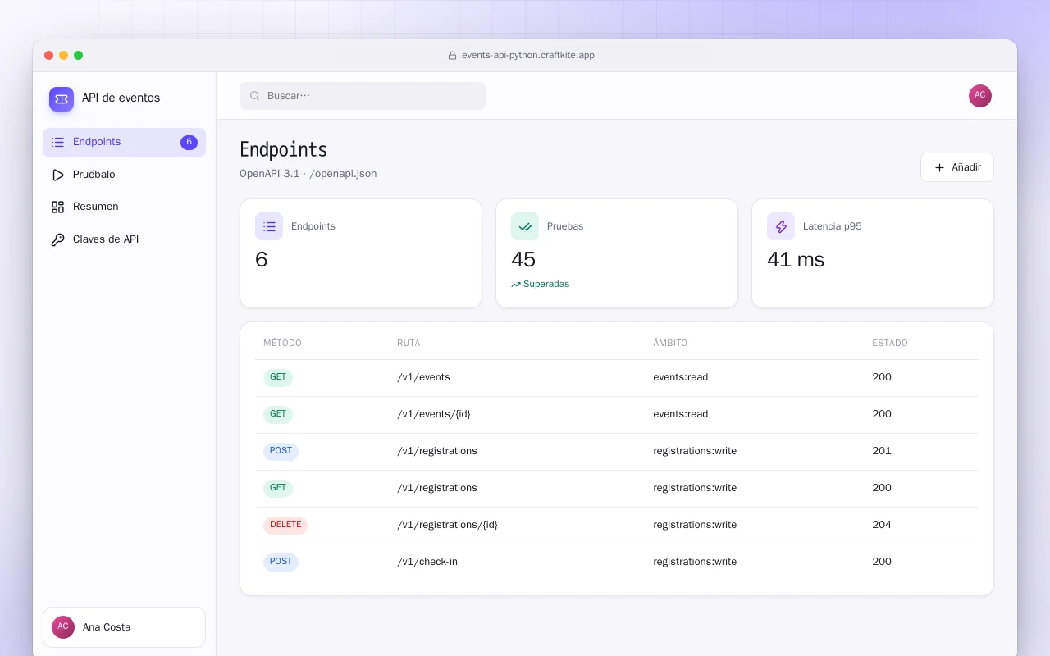Click the Superadas status text
This screenshot has height=656, width=1050.
click(x=546, y=285)
